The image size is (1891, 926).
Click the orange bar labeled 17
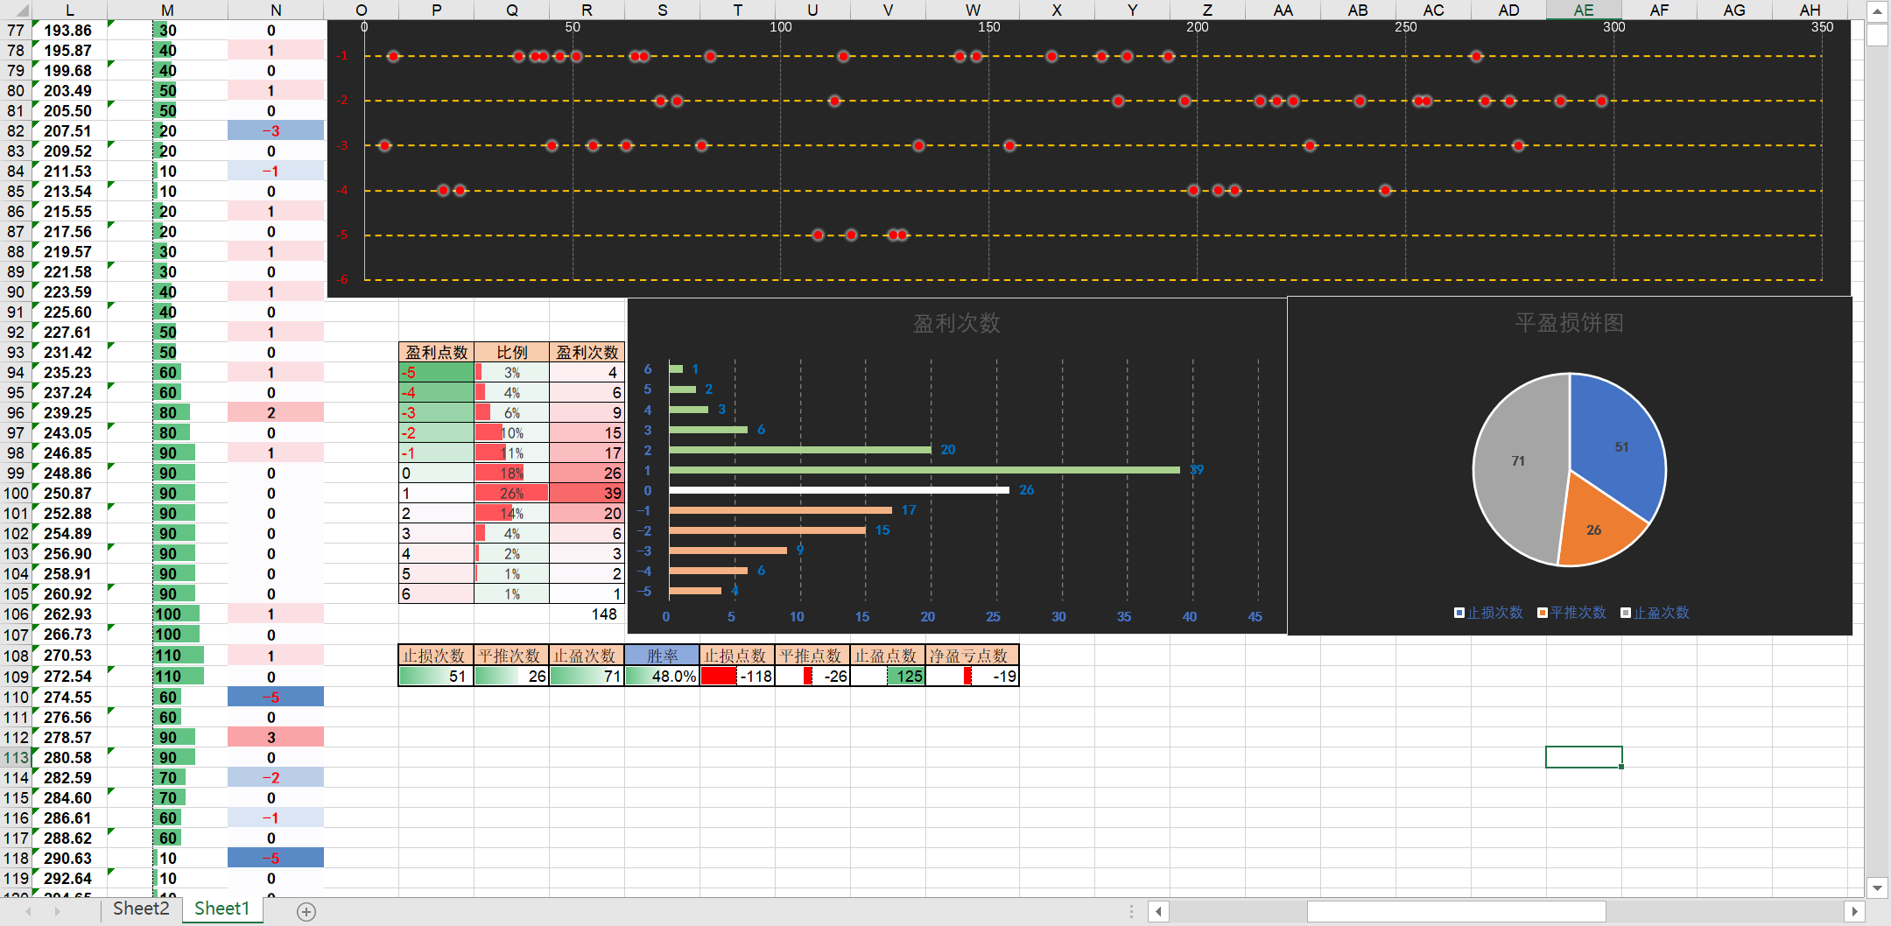[780, 510]
